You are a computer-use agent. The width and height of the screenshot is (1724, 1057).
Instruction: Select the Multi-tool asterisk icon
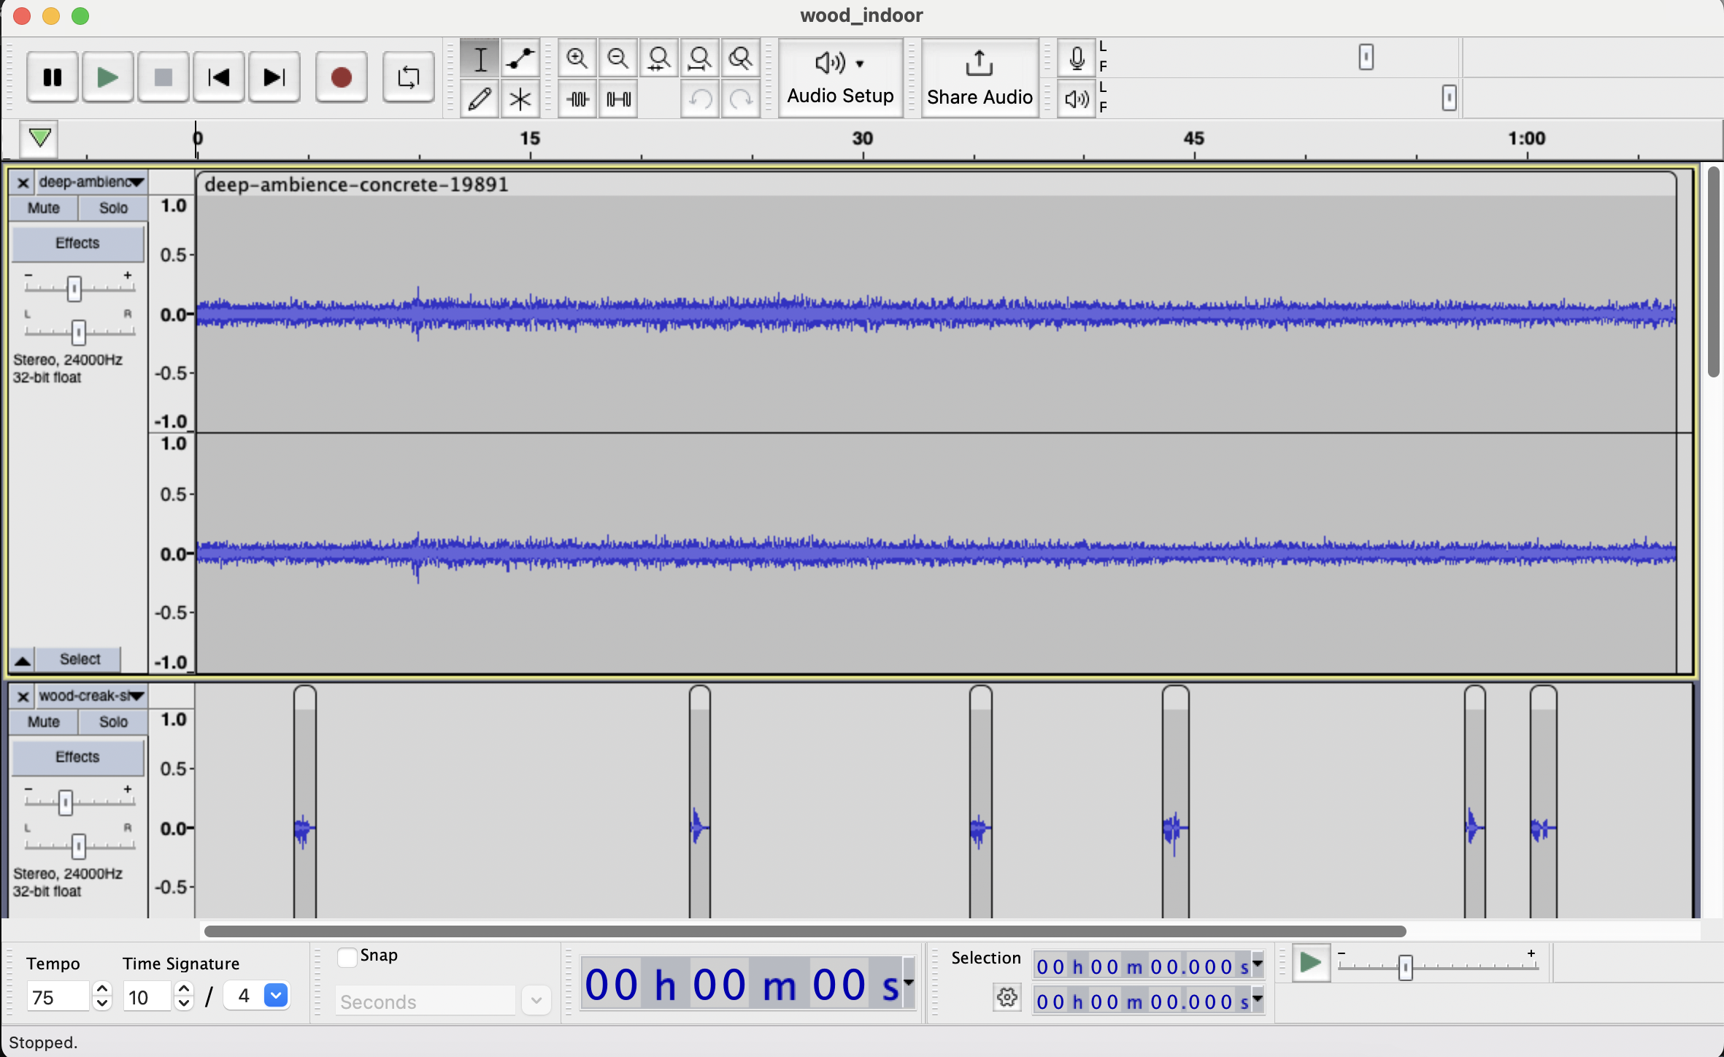click(x=520, y=99)
